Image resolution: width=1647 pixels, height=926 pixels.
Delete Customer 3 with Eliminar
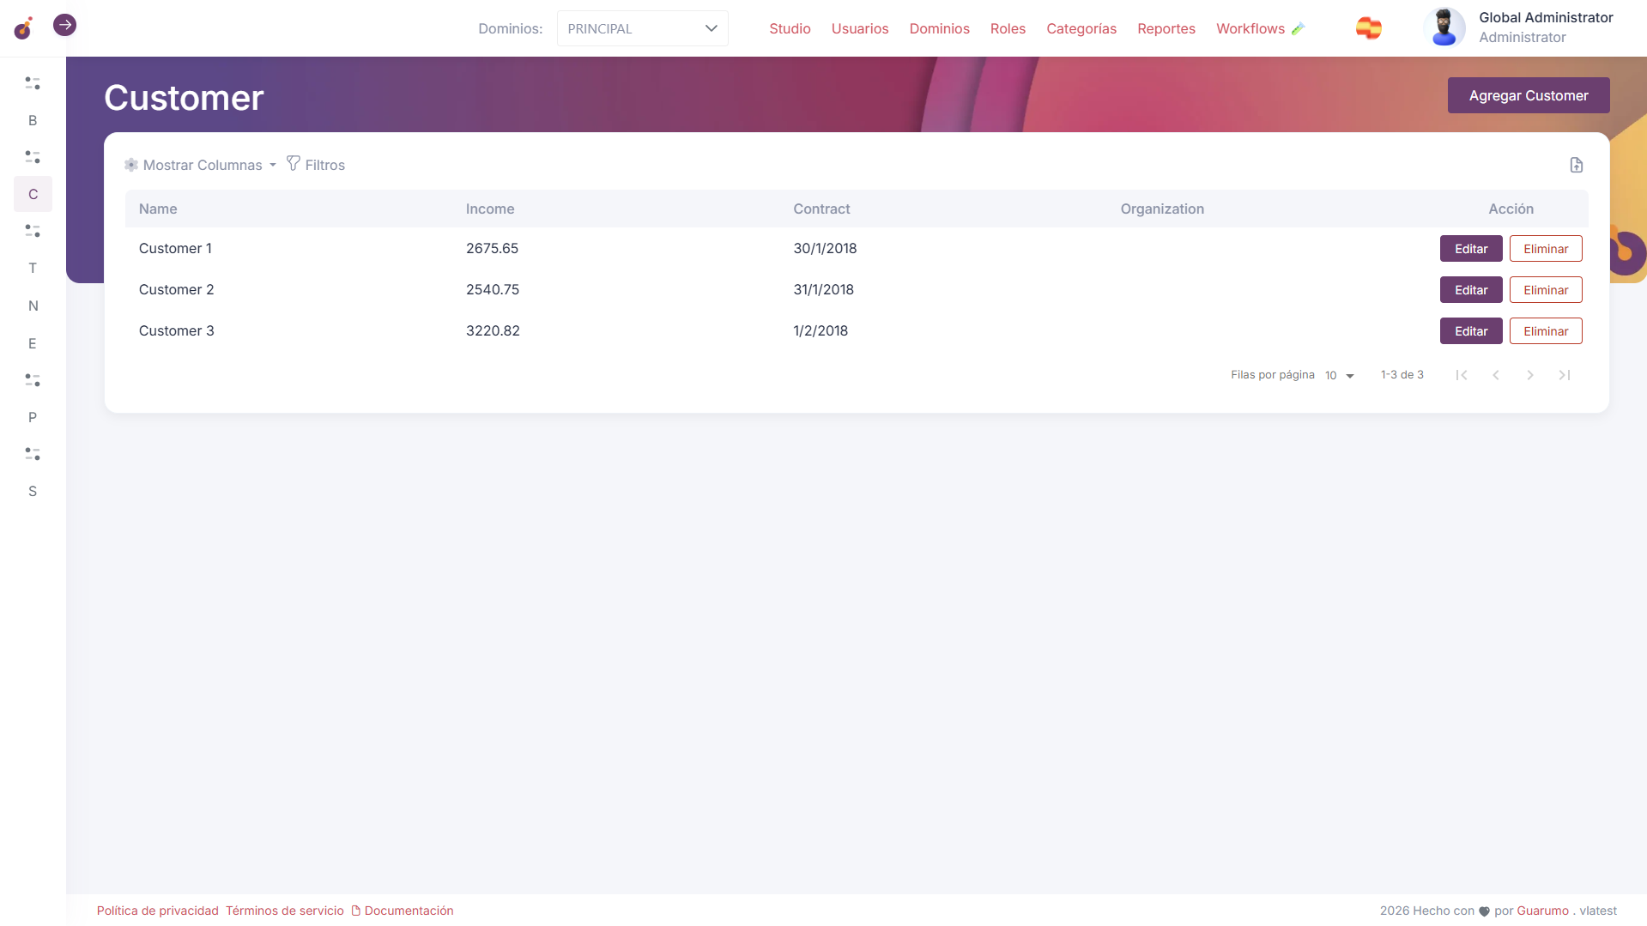pos(1545,331)
